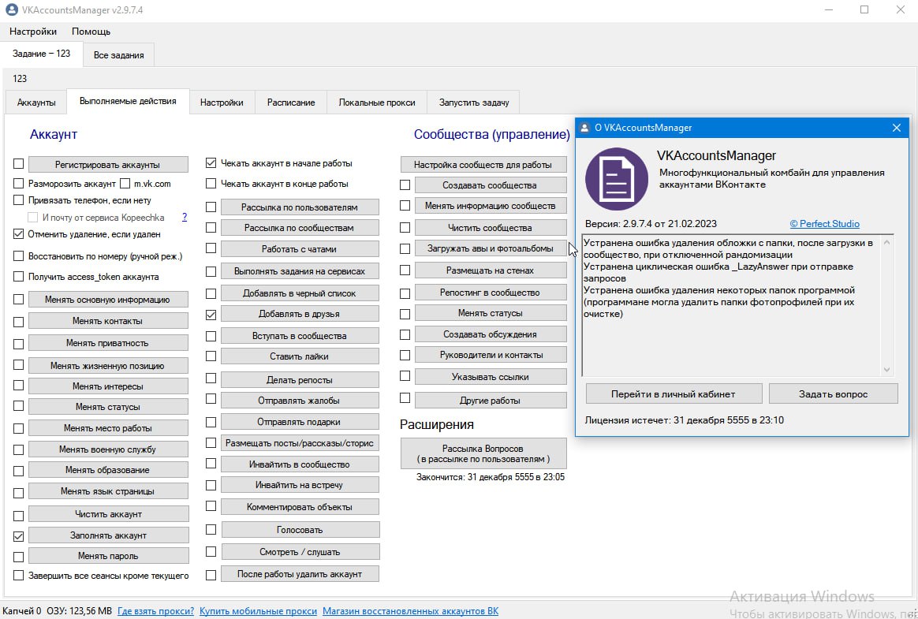The width and height of the screenshot is (918, 619).
Task: Click the Рассылка Вопросов extension button
Action: 483,453
